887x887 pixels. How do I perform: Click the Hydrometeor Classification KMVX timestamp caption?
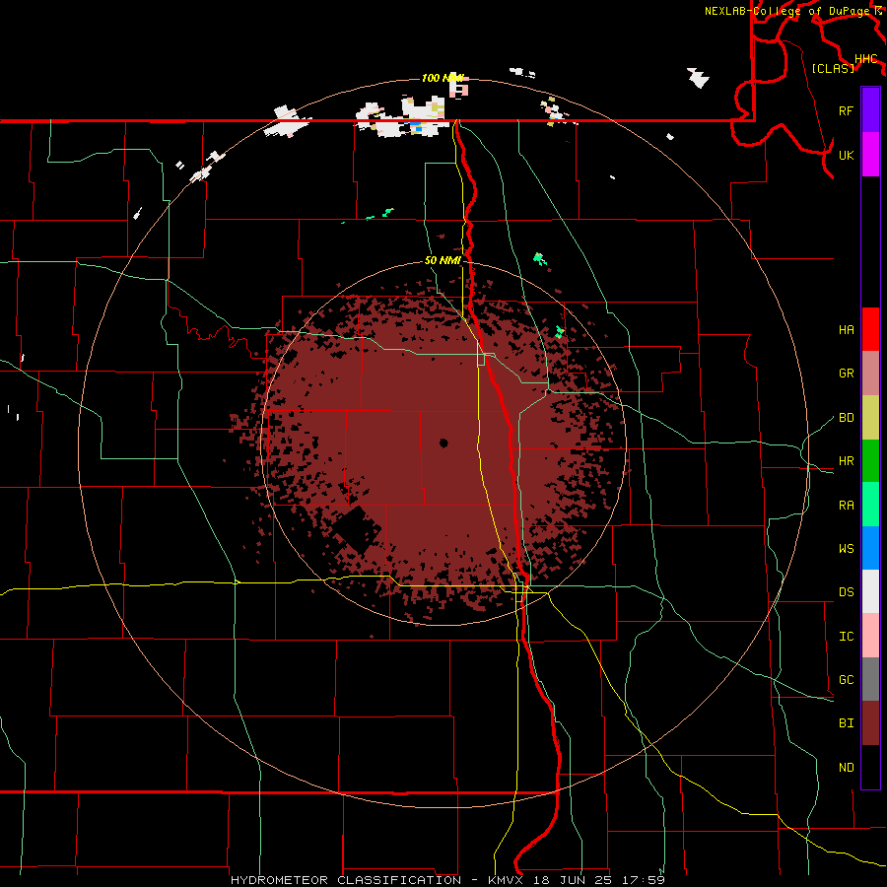click(x=447, y=880)
